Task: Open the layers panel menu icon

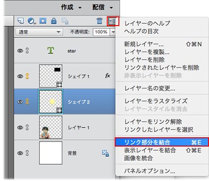Action: click(x=113, y=21)
